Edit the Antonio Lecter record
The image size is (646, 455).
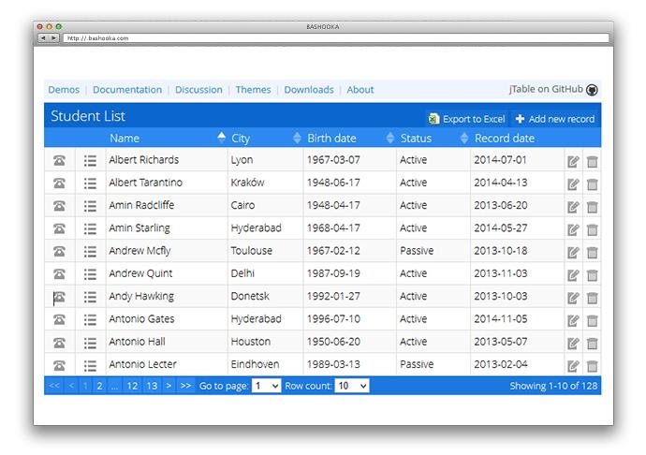573,365
